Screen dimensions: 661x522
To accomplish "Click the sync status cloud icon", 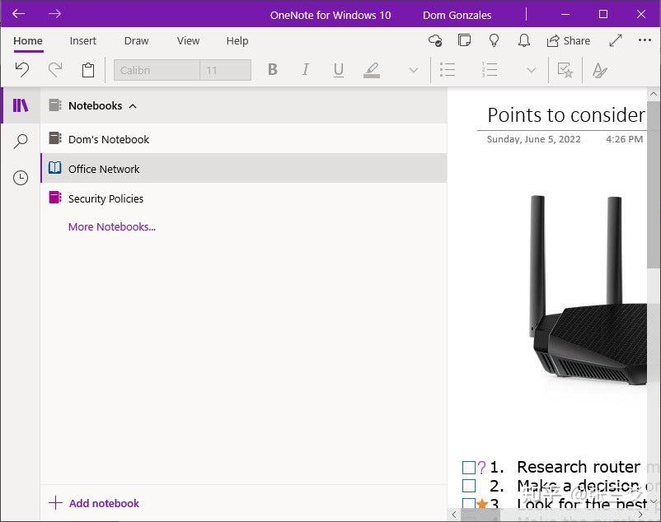I will tap(435, 40).
